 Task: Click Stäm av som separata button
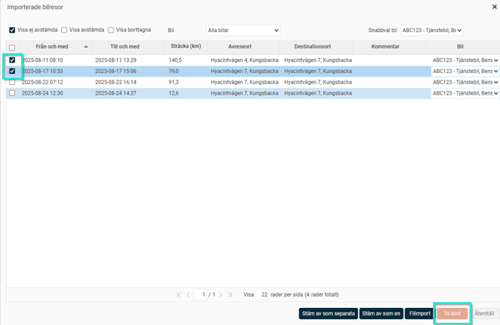tap(328, 314)
